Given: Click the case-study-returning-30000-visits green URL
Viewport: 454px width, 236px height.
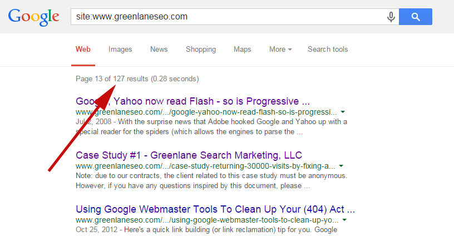Looking at the screenshot, I should [205, 166].
